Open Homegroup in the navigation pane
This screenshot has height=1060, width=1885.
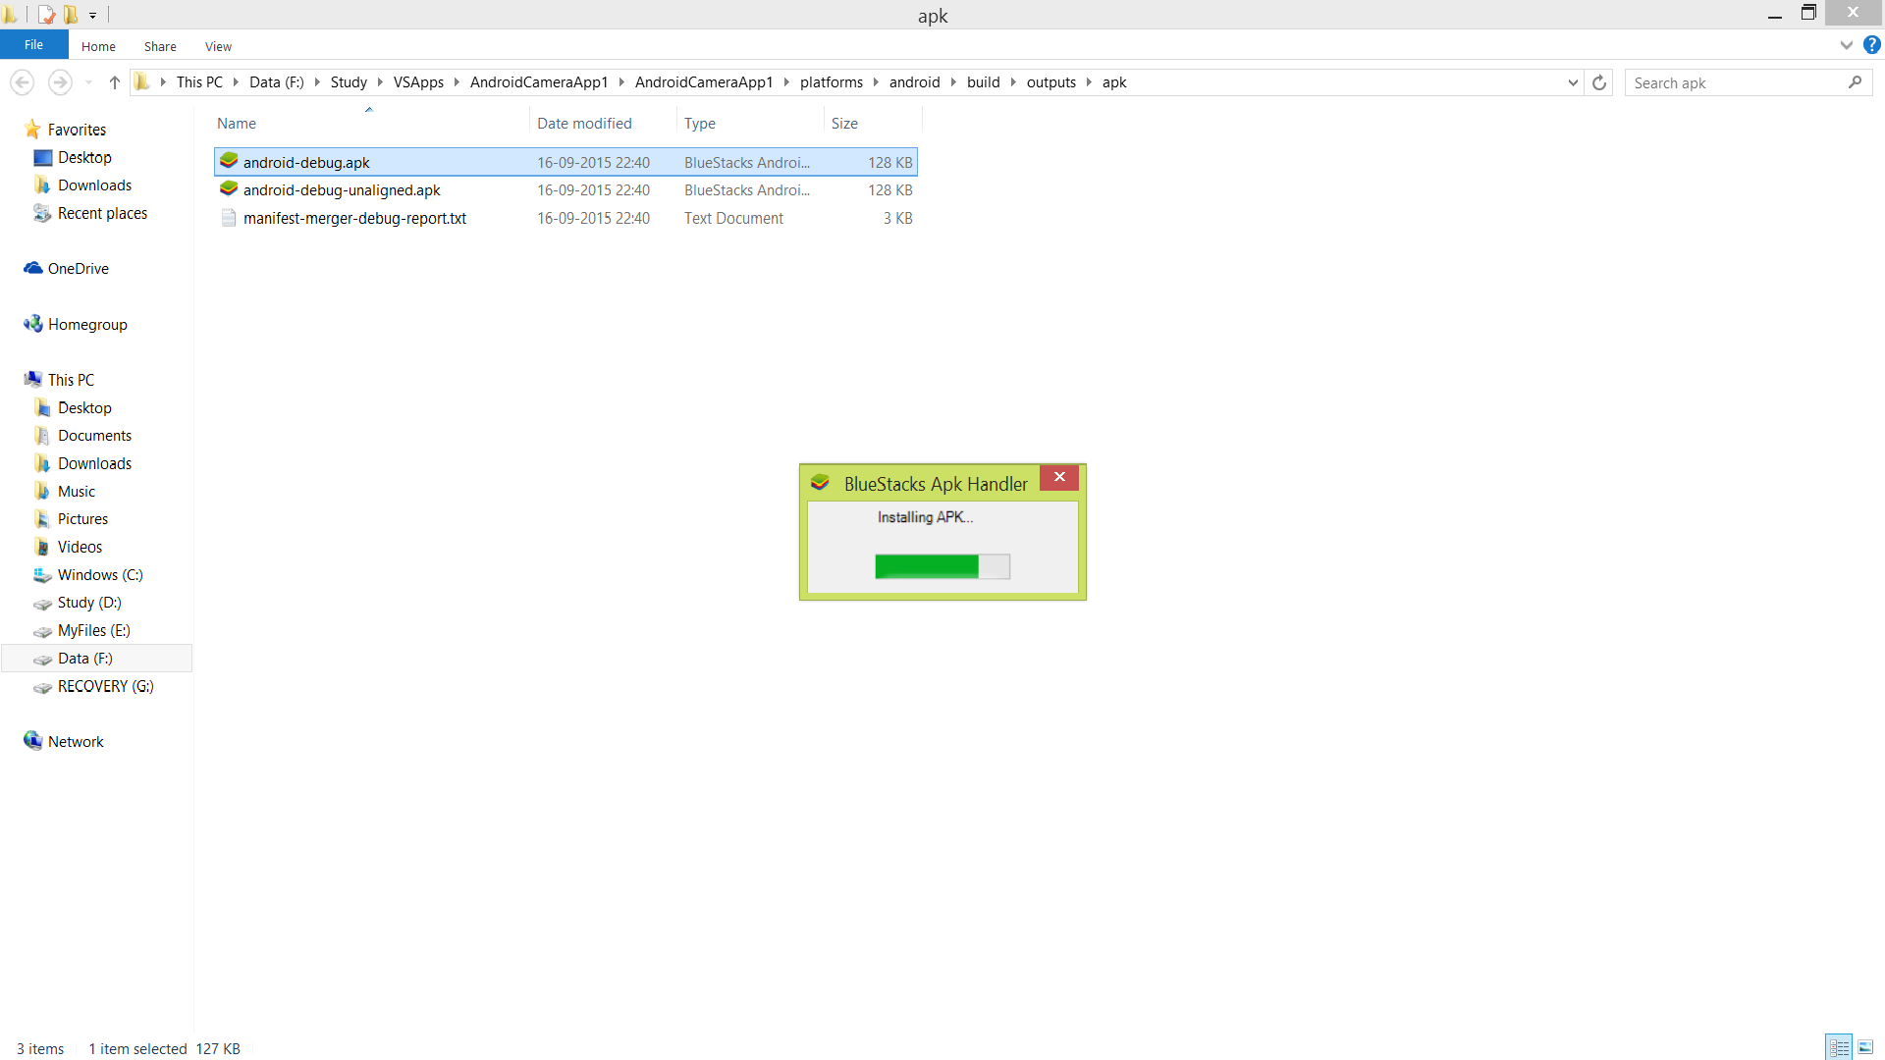(87, 325)
